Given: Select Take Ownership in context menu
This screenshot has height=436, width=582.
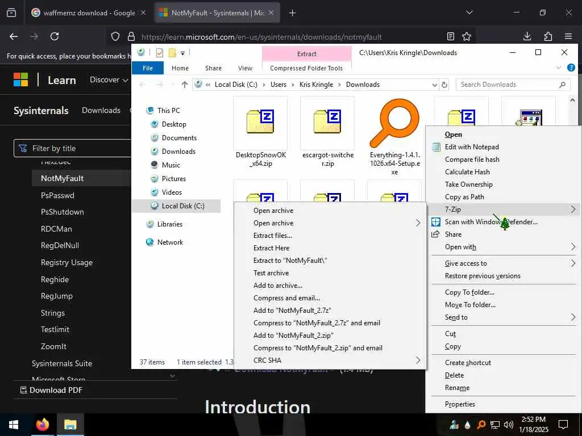Looking at the screenshot, I should [x=468, y=185].
